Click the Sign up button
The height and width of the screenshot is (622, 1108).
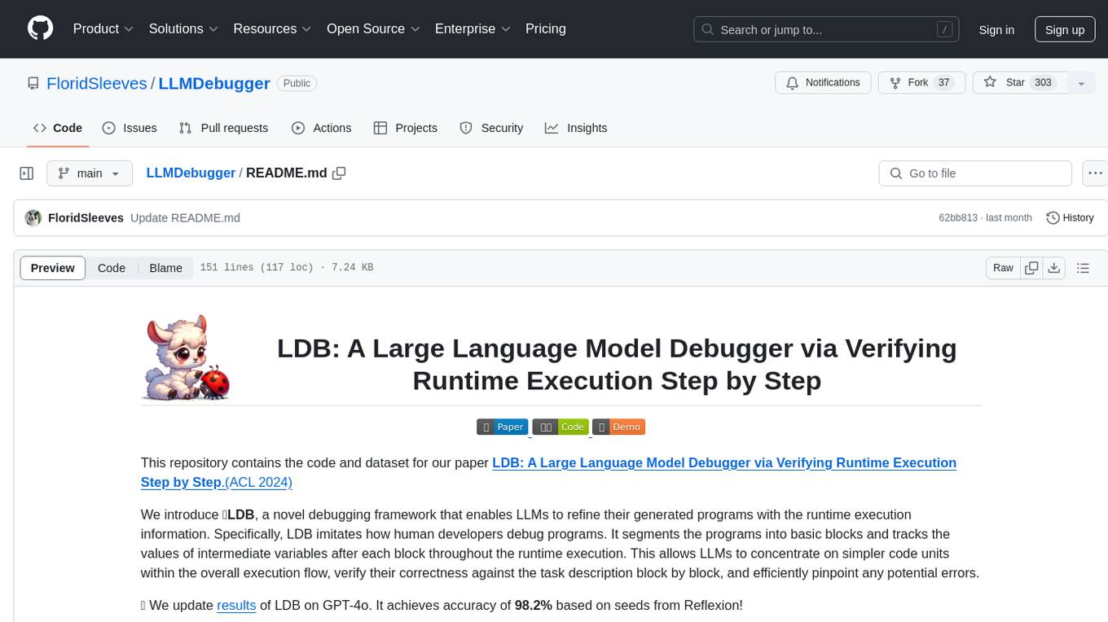click(x=1065, y=30)
